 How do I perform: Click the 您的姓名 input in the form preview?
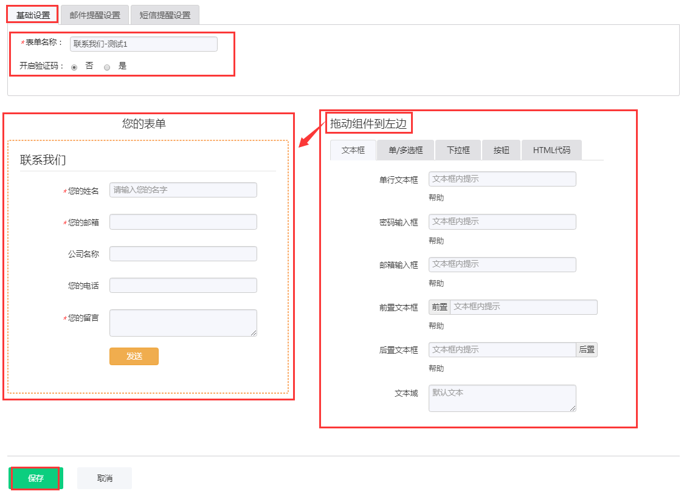[182, 190]
